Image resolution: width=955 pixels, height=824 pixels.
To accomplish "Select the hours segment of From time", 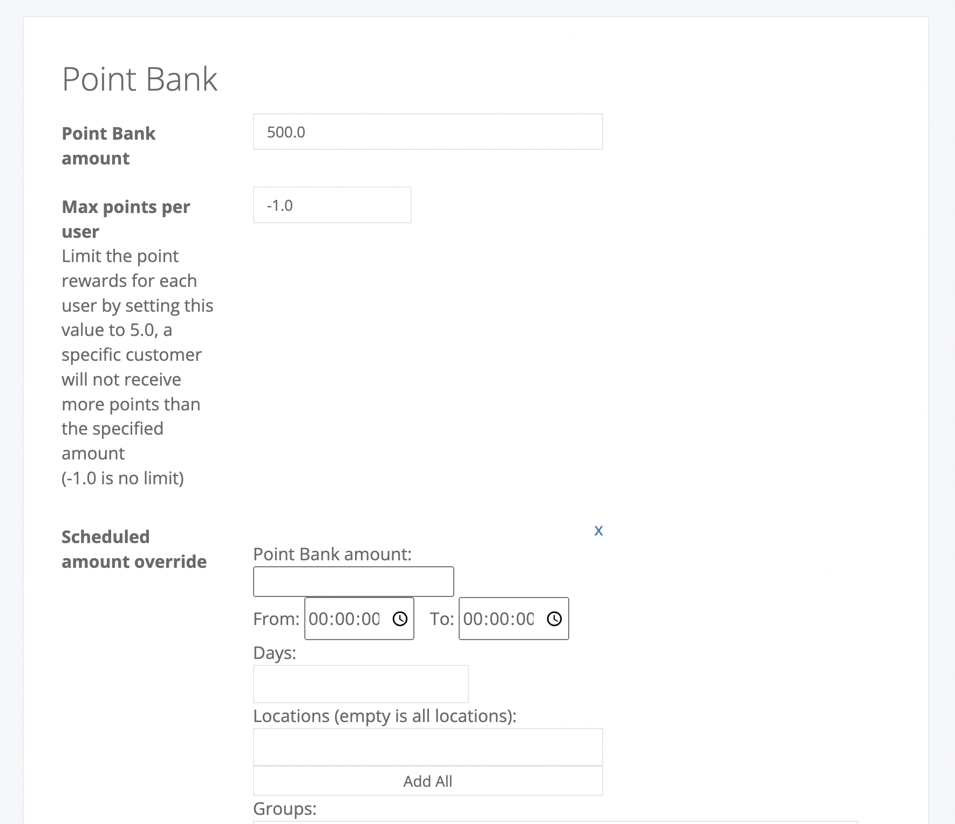I will pyautogui.click(x=318, y=619).
